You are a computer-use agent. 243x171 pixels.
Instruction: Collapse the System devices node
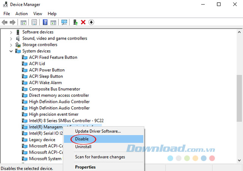point(11,51)
